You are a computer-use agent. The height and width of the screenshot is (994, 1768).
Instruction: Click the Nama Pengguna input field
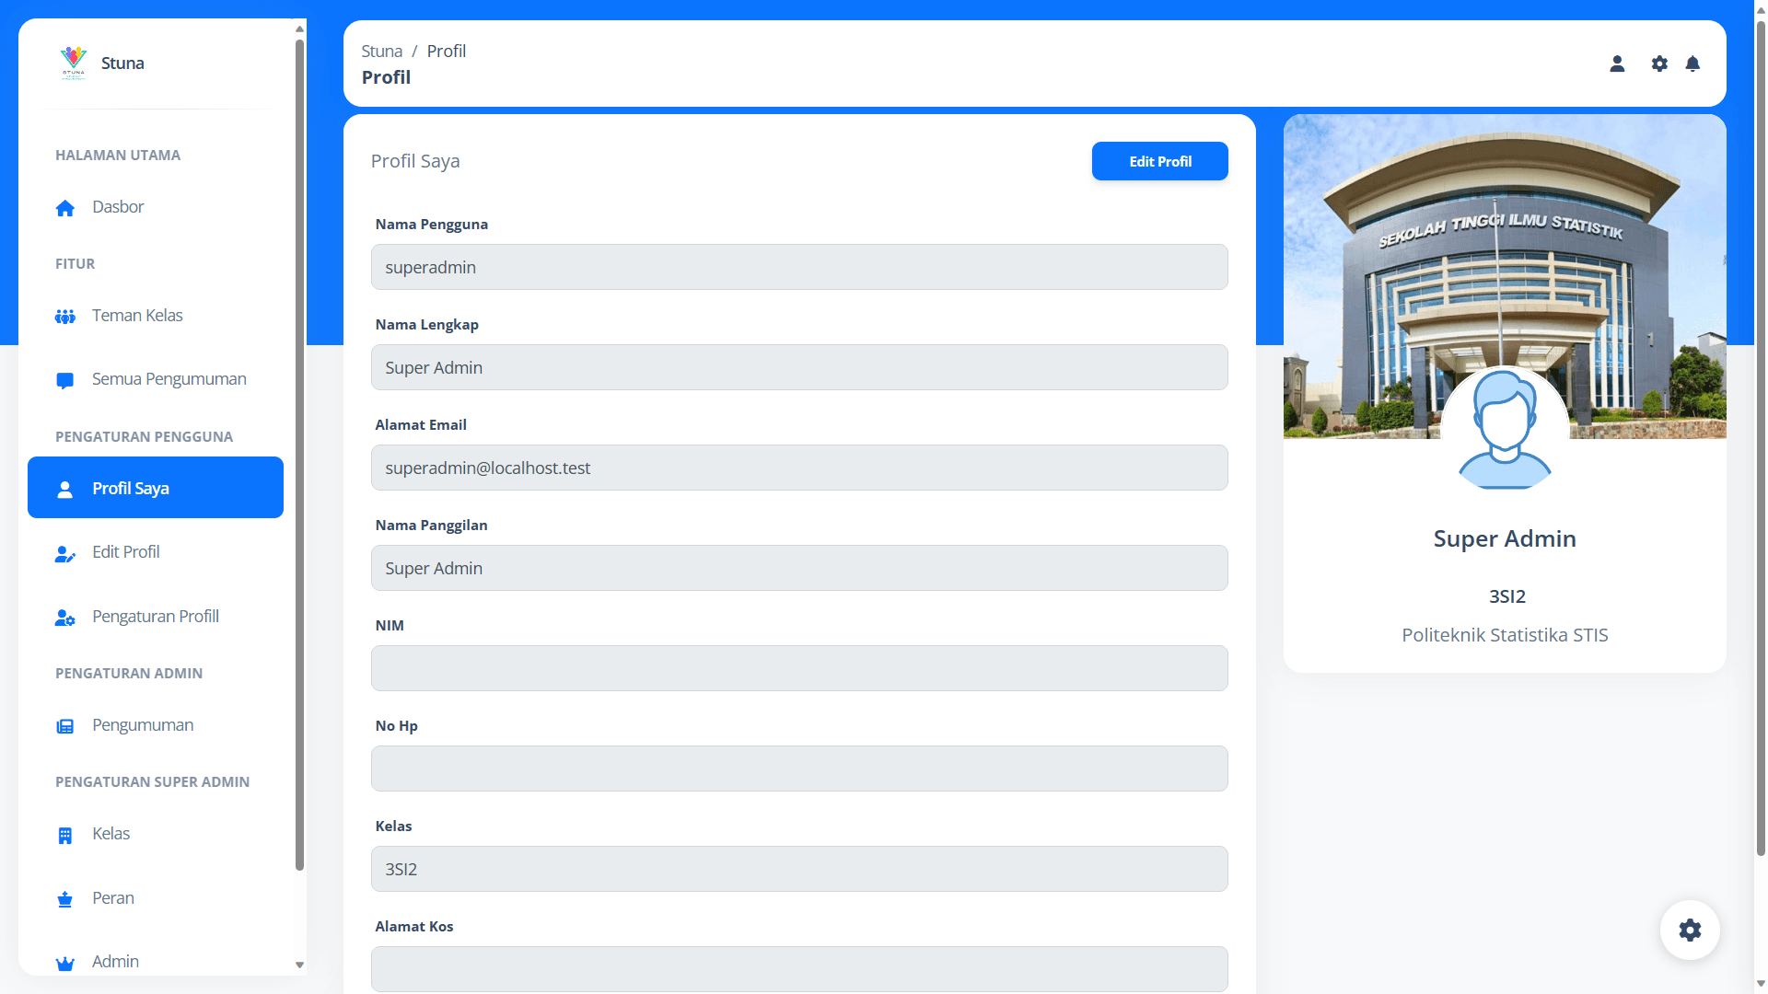pyautogui.click(x=798, y=267)
